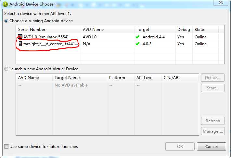Select the AVD1.0 [emulator-5554] row

[120, 37]
